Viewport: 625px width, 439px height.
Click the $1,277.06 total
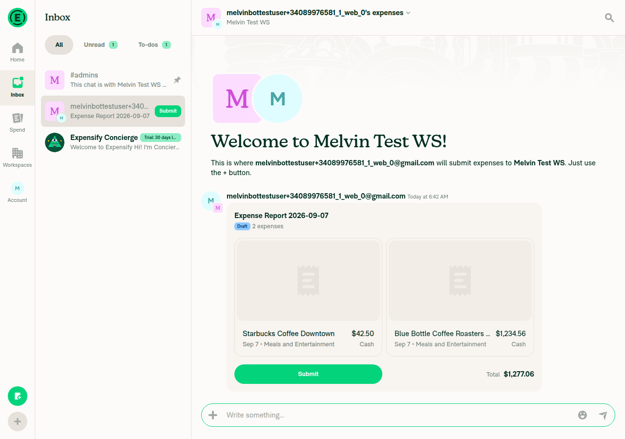(x=519, y=374)
